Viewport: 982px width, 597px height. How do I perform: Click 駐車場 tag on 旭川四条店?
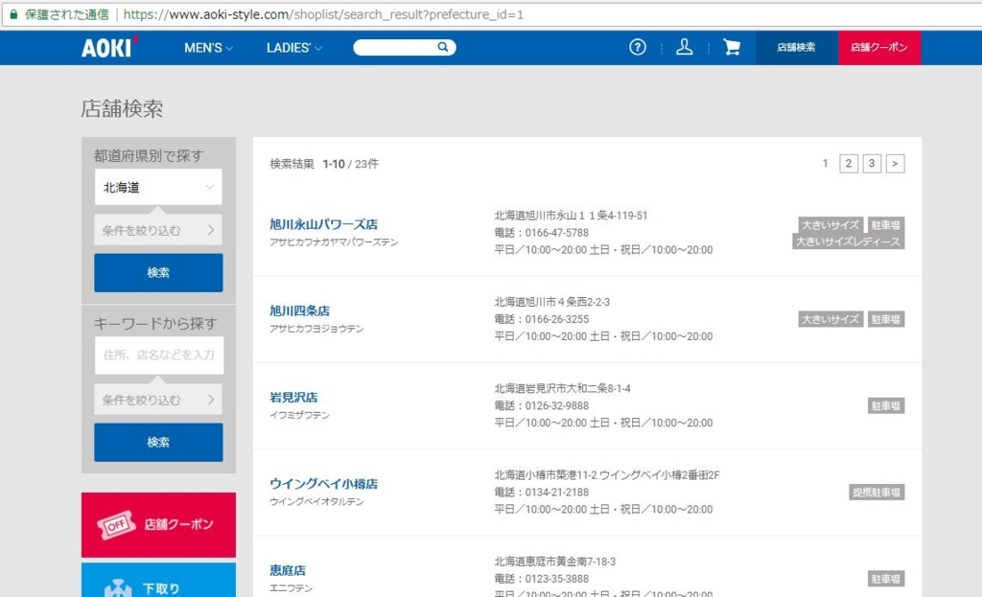[885, 319]
